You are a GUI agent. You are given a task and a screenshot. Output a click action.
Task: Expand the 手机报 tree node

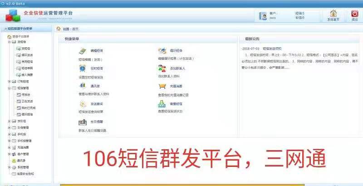[9, 134]
